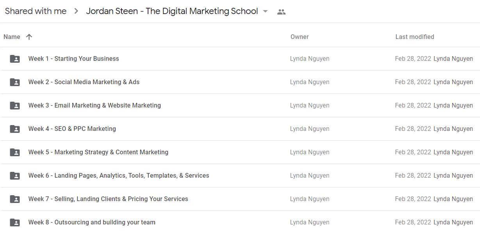
Task: Expand the breadcrumb chevron after Shared with me
Action: (x=76, y=11)
